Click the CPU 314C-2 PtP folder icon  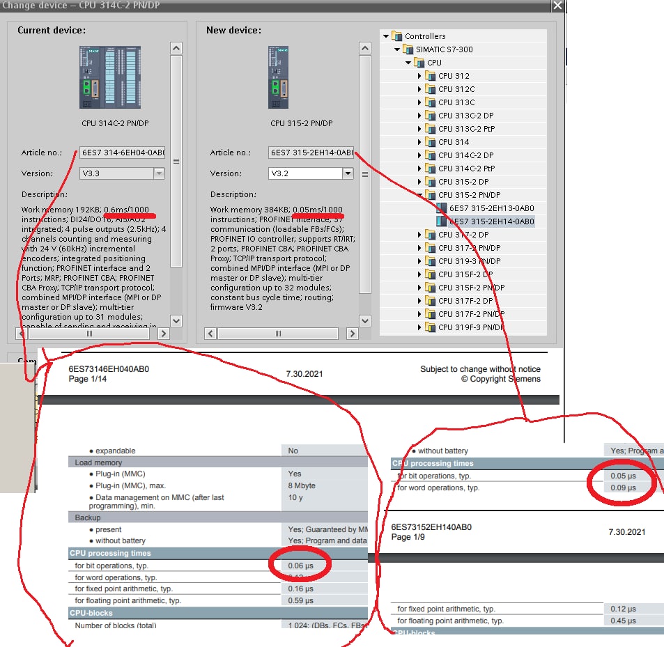point(431,169)
